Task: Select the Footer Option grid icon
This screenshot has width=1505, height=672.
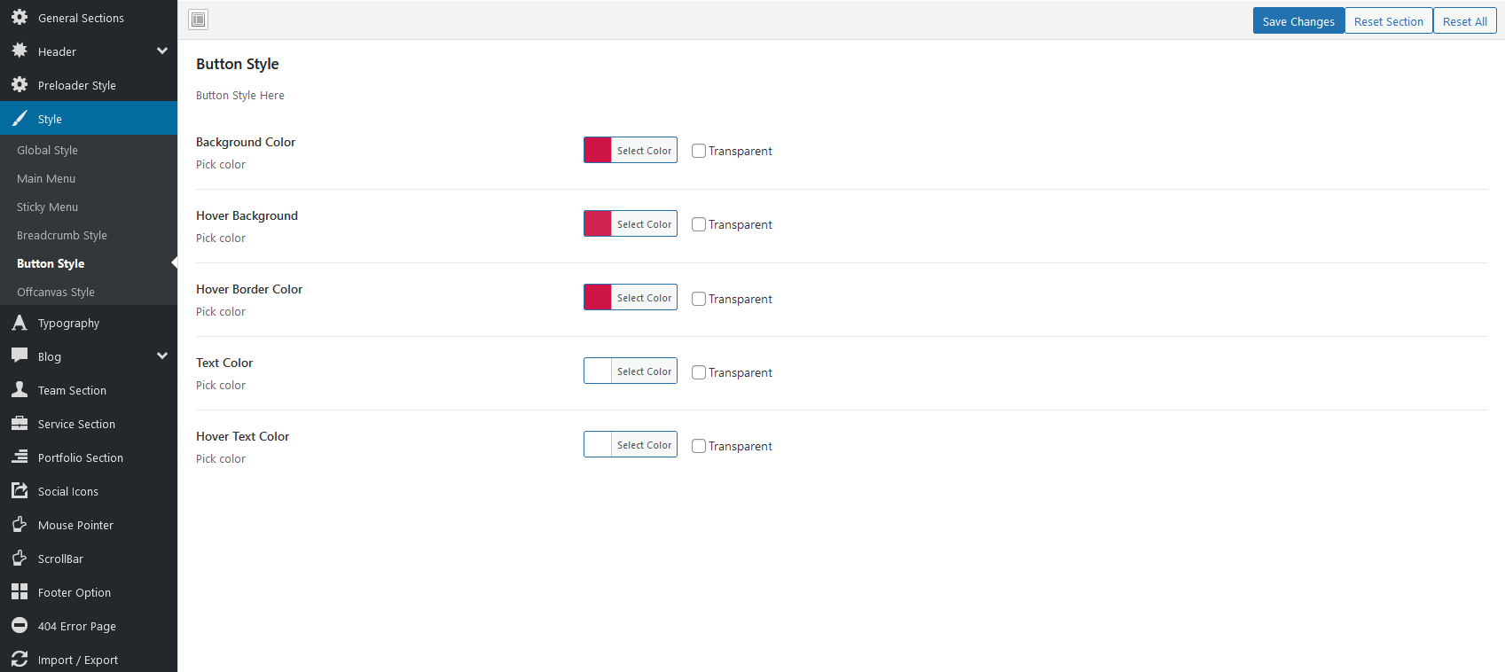Action: (20, 591)
